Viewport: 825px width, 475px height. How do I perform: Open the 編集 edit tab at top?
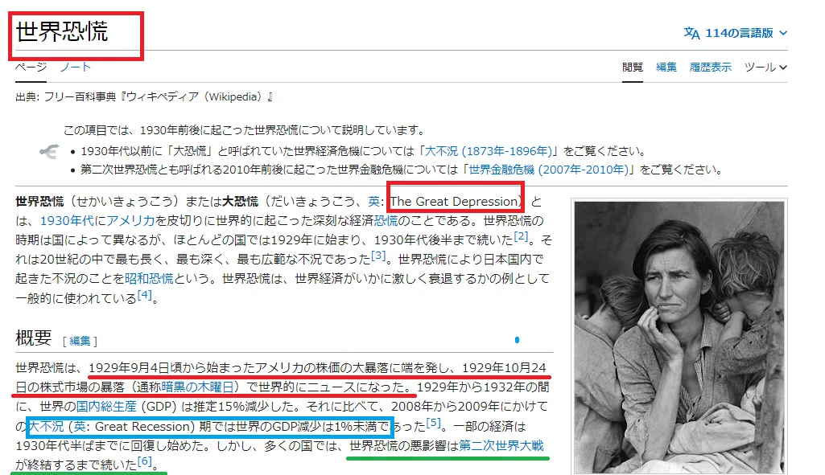click(666, 68)
